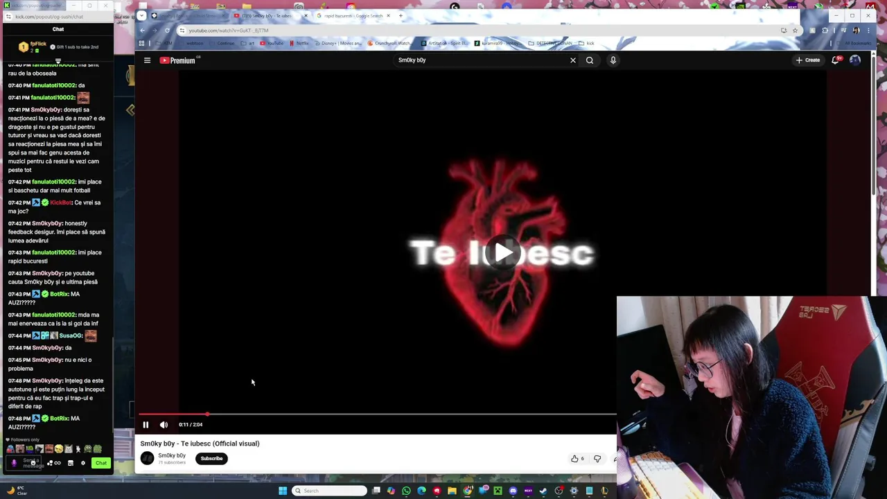Dislike the video with thumbs down

tap(597, 459)
